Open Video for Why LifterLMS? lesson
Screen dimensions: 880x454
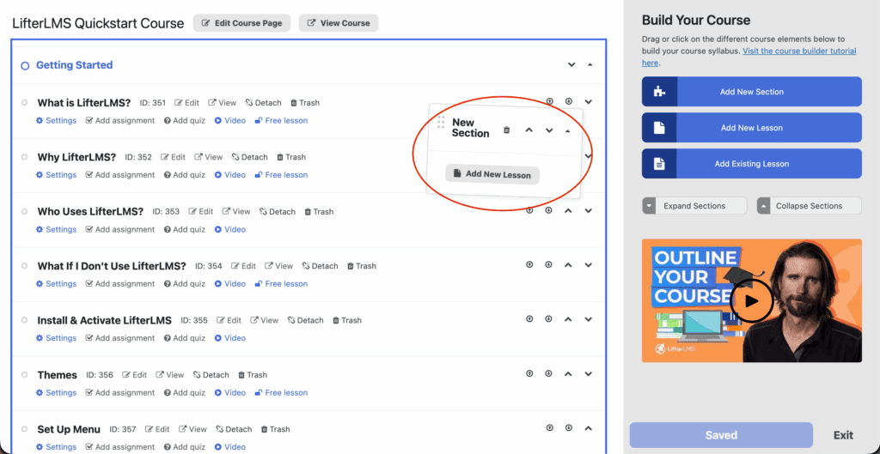tap(230, 175)
